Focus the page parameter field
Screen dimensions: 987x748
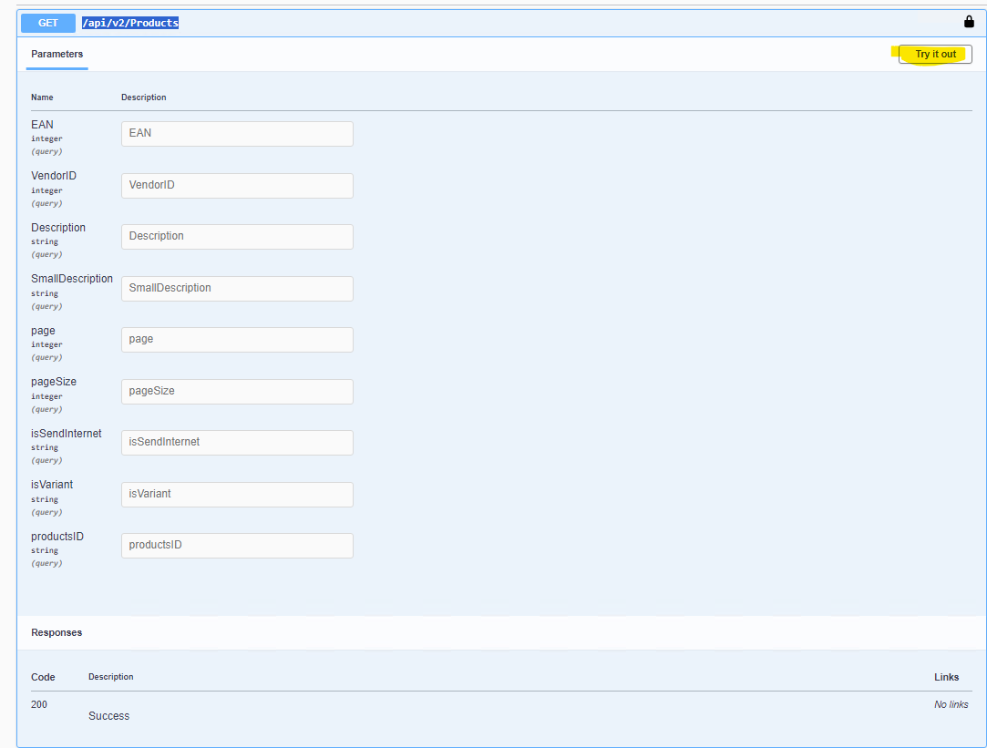pos(237,340)
